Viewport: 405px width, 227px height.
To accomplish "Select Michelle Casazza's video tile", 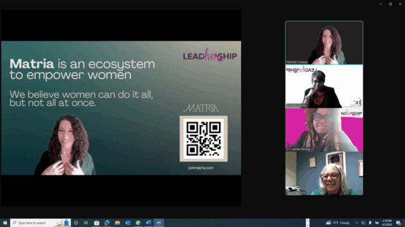I will (324, 43).
